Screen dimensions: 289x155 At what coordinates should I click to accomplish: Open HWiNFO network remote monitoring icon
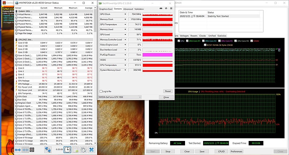(48, 150)
